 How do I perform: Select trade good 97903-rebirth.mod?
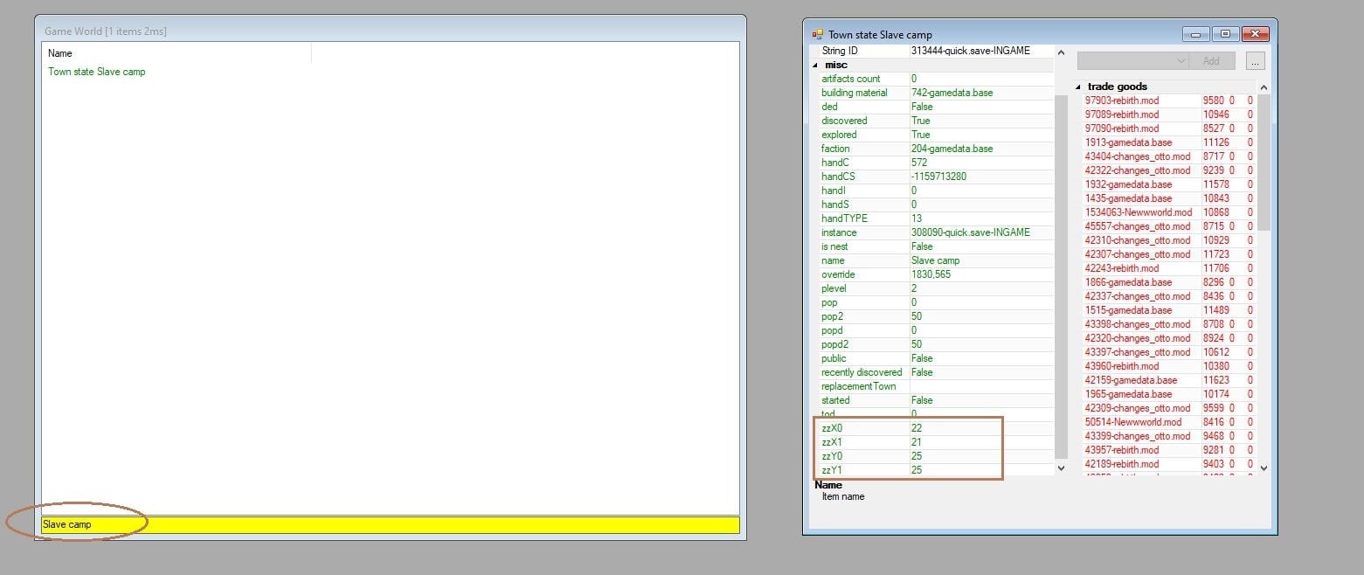click(x=1122, y=100)
